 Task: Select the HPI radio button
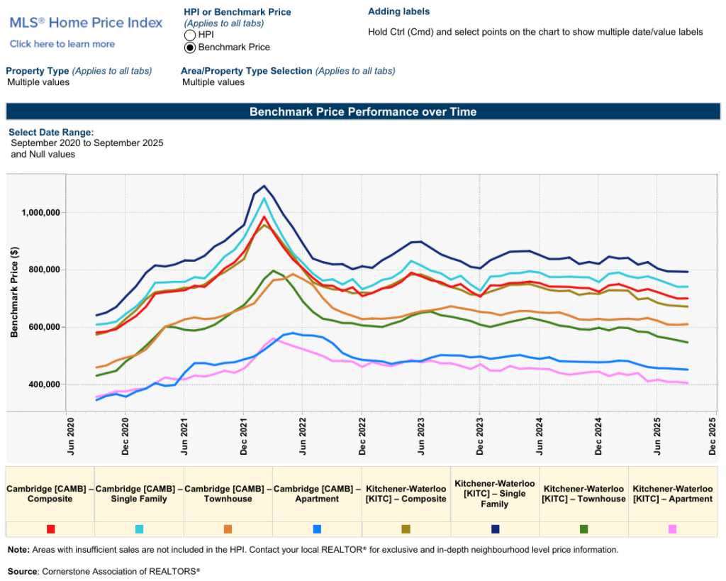189,35
